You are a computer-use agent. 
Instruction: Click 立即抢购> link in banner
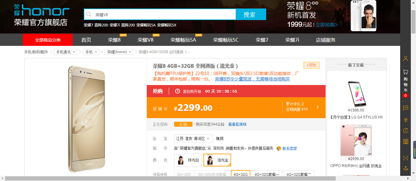coord(327,25)
